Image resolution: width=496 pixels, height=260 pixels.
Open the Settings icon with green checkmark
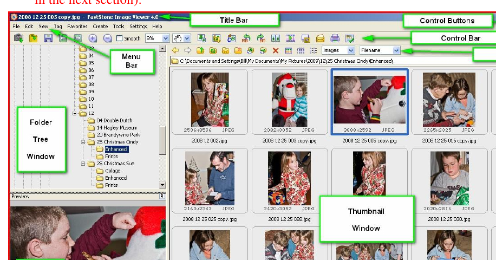(350, 38)
